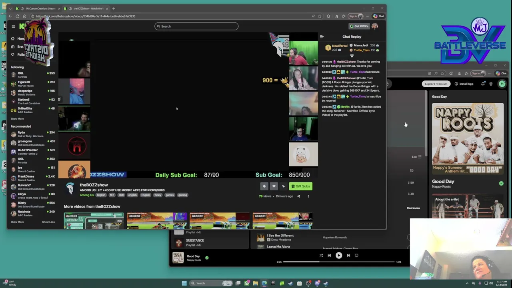
Task: Open File Explorer from taskbar
Action: [255, 283]
